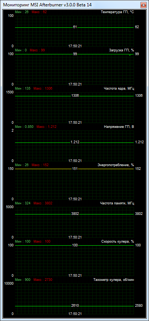
Task: Click "Мин : 0.850" in the voltage graph
Action: 24,127
